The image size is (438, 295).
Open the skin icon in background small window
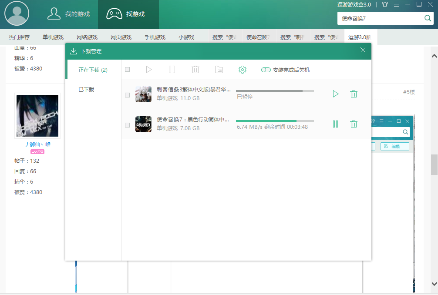point(373,121)
